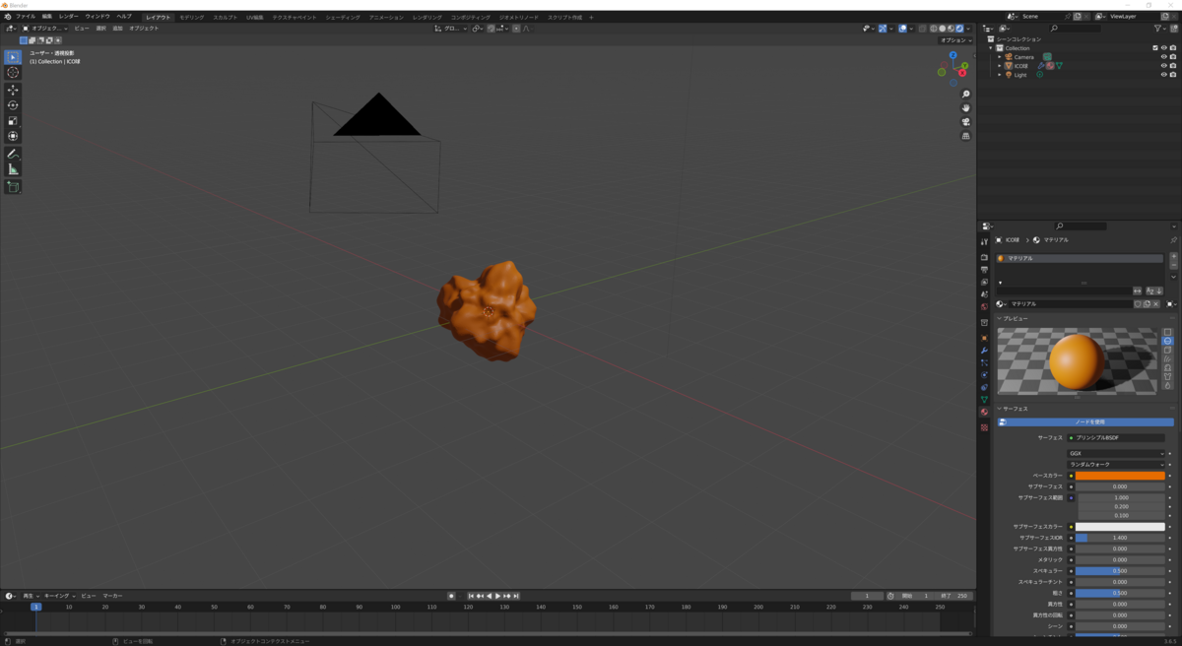The image size is (1182, 646).
Task: Open the ファイル menu
Action: pos(25,17)
